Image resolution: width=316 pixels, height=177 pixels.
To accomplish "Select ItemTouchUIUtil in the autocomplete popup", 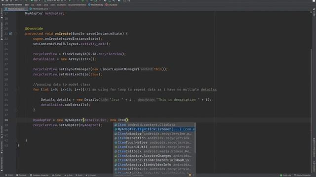I will click(155, 147).
